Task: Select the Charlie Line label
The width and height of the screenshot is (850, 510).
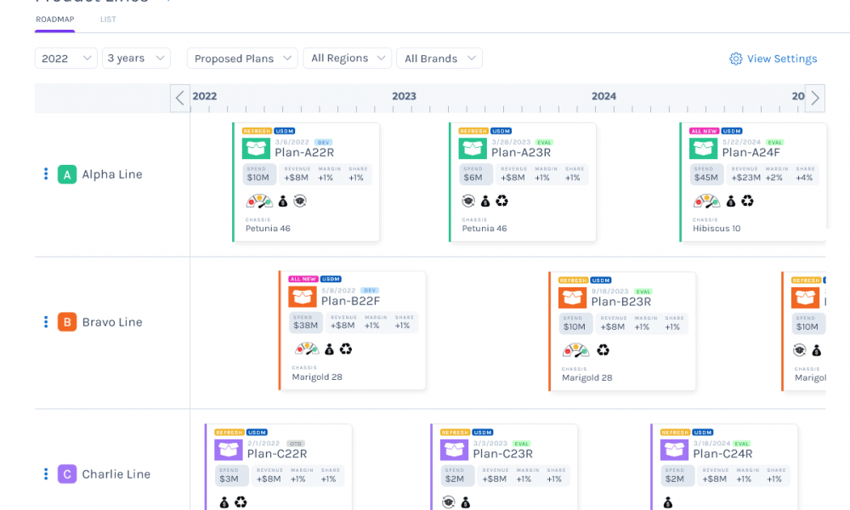Action: point(116,474)
